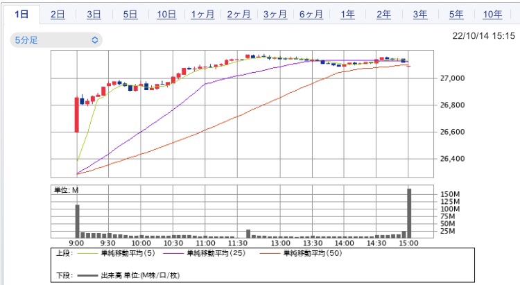Open the 5日 chart period
Viewport: 520px width, 285px height.
coord(130,15)
